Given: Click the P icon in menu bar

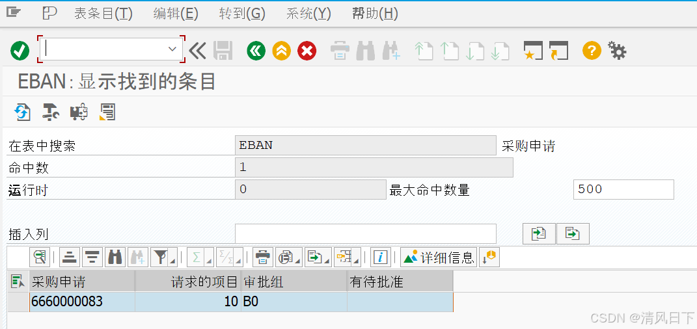Looking at the screenshot, I should click(49, 13).
